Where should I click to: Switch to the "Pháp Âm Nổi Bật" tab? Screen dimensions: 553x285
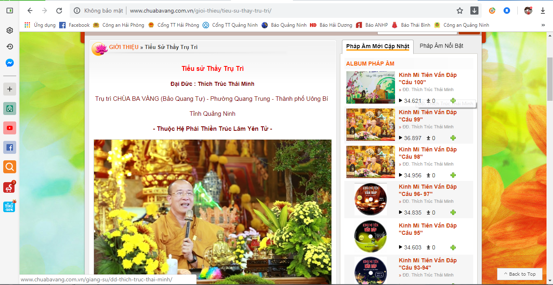click(x=441, y=46)
